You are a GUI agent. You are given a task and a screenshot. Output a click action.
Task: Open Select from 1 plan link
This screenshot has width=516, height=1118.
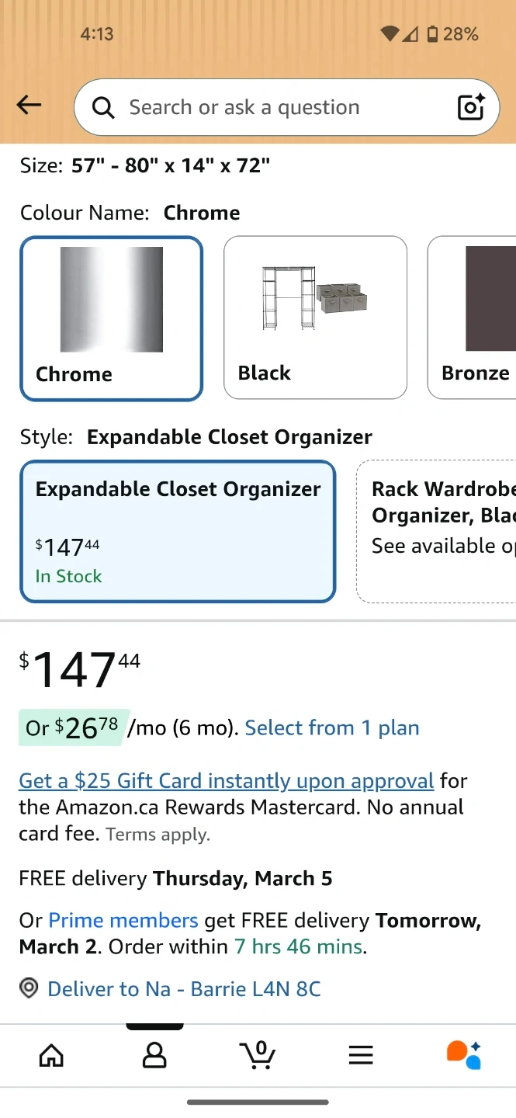point(332,728)
